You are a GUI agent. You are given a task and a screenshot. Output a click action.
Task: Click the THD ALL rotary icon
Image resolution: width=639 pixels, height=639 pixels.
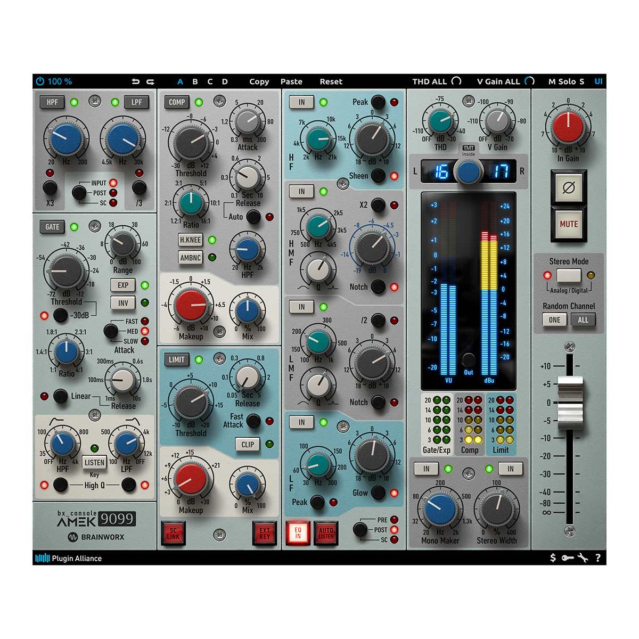click(456, 81)
